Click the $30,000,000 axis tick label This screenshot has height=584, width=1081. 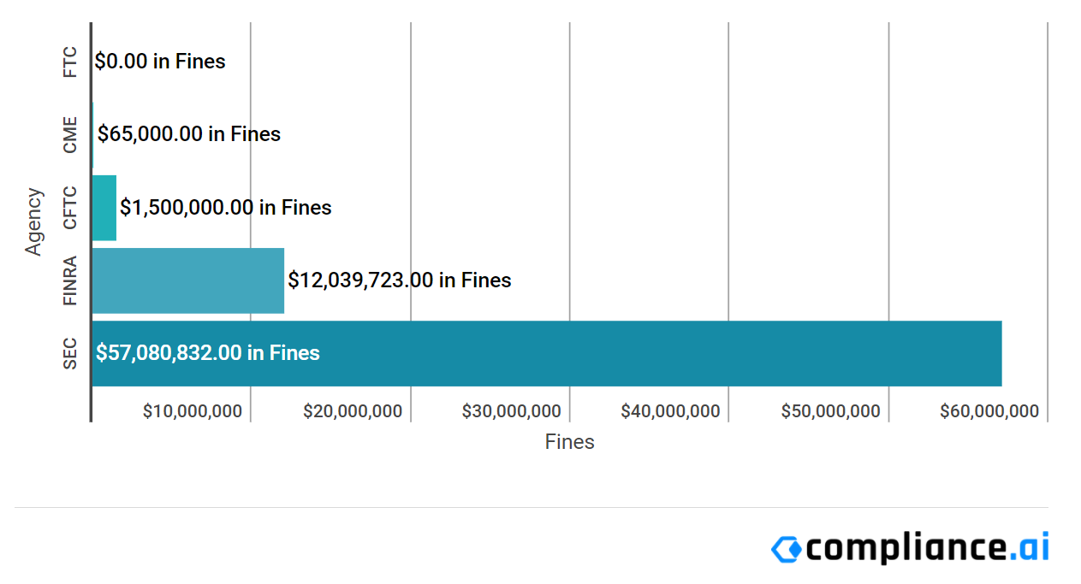pos(512,411)
